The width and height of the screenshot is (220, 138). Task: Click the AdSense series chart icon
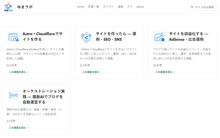pos(159,37)
